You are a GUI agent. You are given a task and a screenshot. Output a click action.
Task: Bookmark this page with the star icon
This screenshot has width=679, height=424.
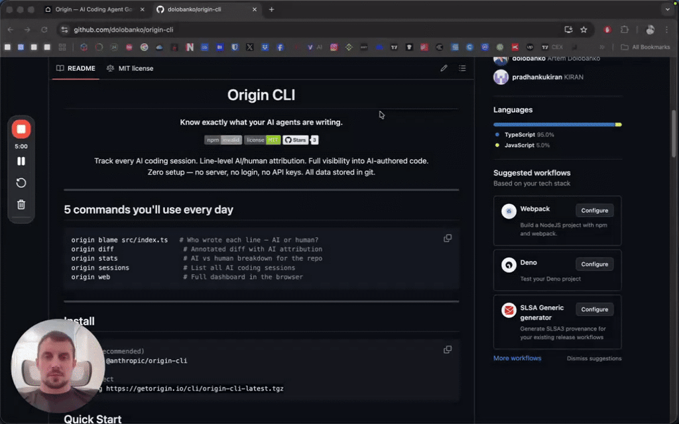pos(584,30)
